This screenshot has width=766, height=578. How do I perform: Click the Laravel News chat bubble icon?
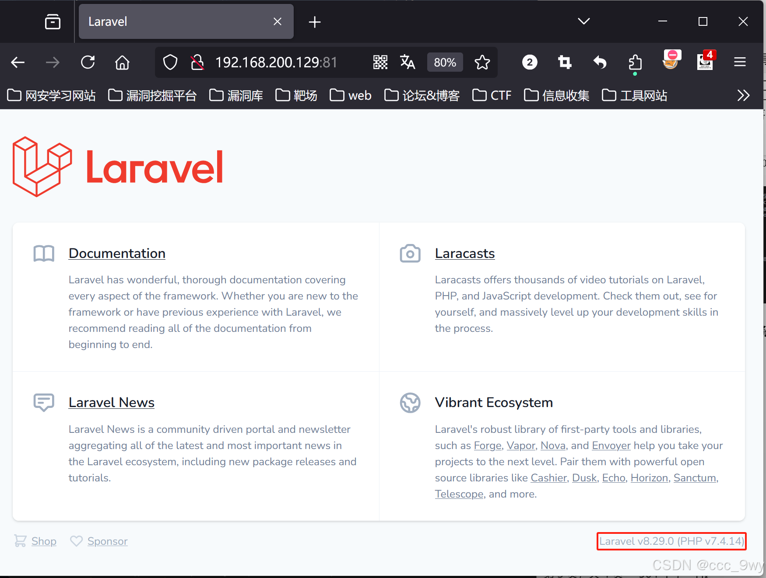click(44, 403)
